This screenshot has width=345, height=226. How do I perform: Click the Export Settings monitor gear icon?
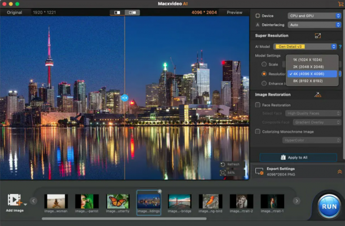click(x=259, y=171)
